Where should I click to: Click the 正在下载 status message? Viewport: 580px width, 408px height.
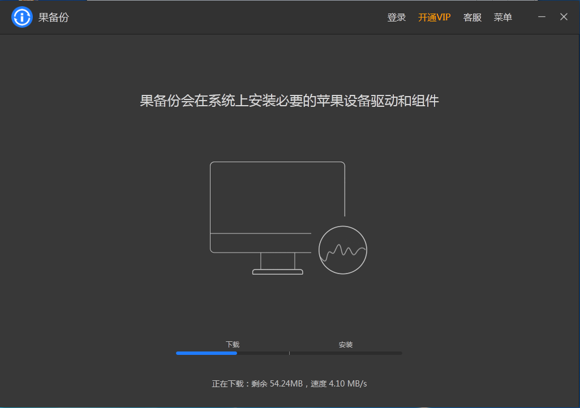(289, 383)
